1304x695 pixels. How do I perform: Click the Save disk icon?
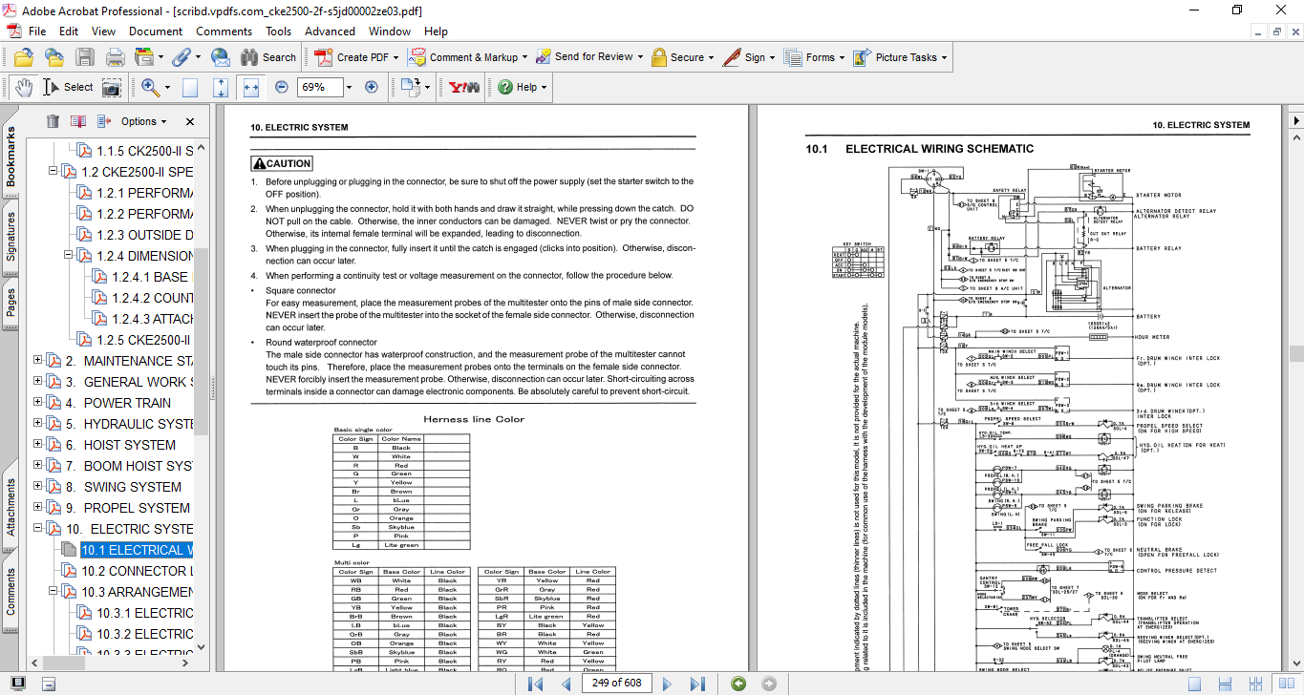pyautogui.click(x=84, y=57)
